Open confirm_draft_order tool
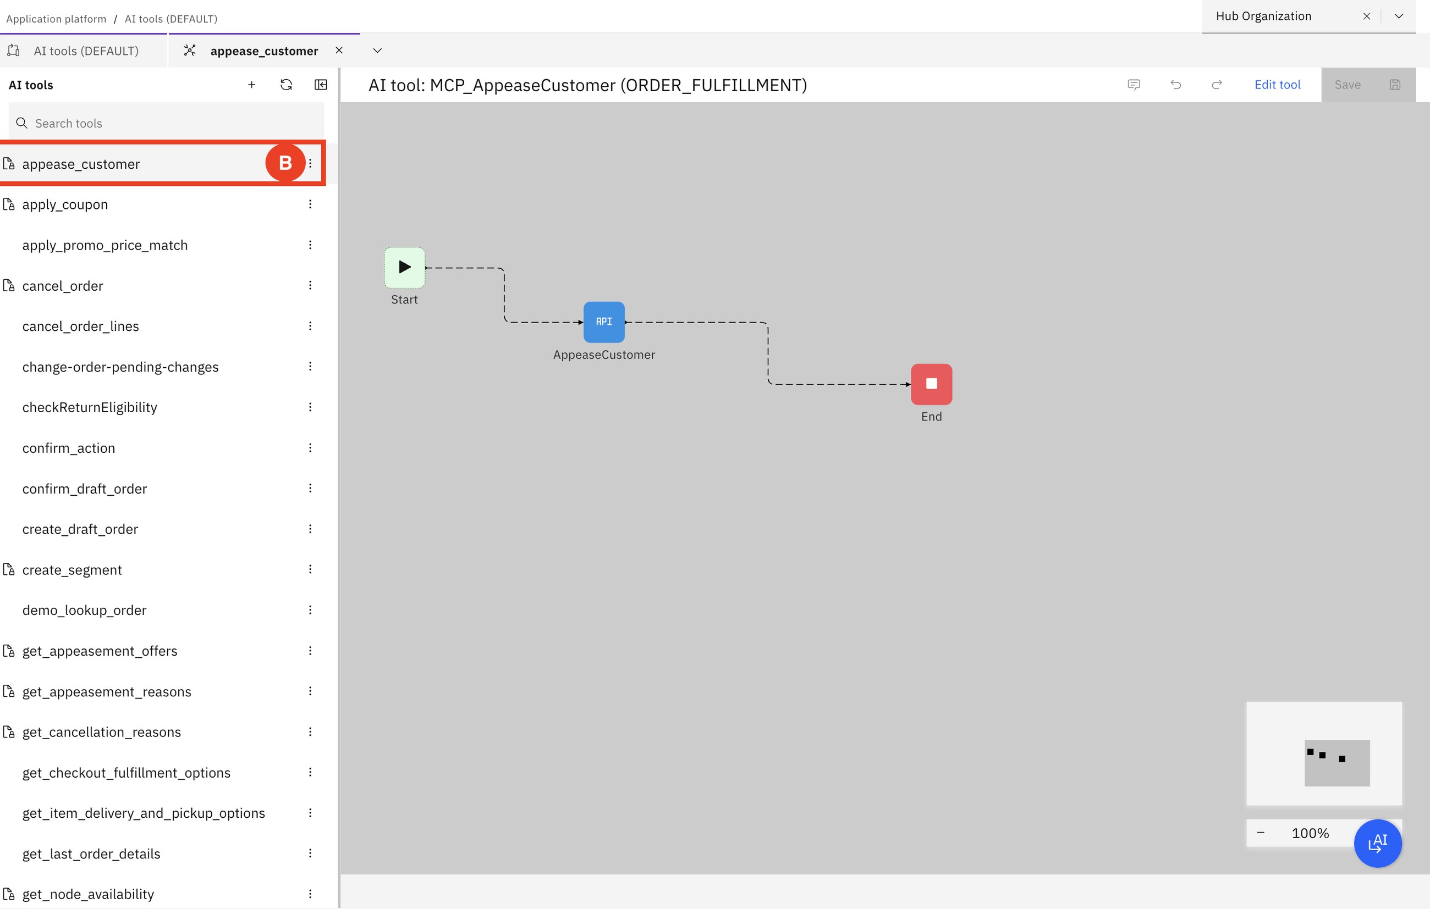 tap(84, 489)
